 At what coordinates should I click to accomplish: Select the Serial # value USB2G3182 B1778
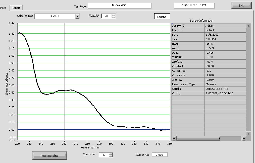[225, 89]
